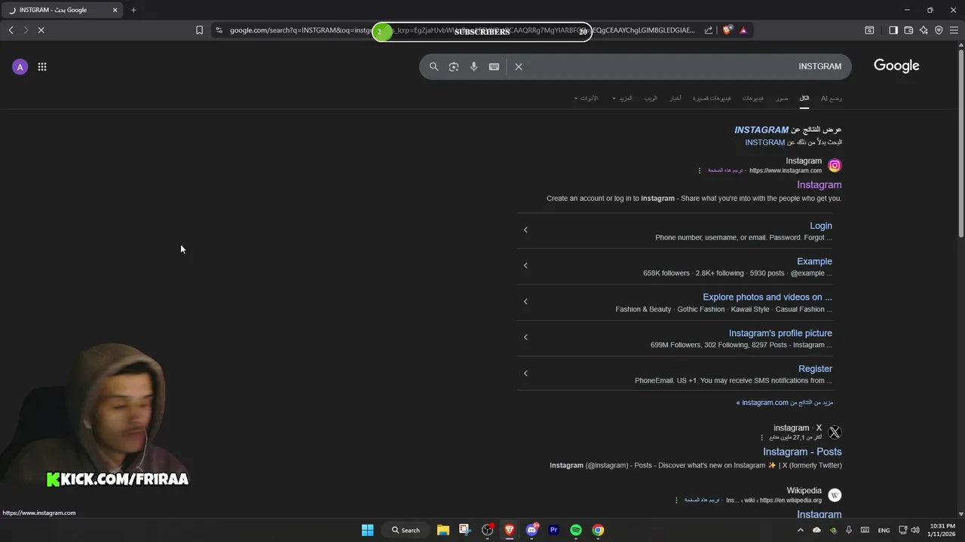Screen dimensions: 965x542
Task: Open Discord from the taskbar
Action: pyautogui.click(x=532, y=530)
